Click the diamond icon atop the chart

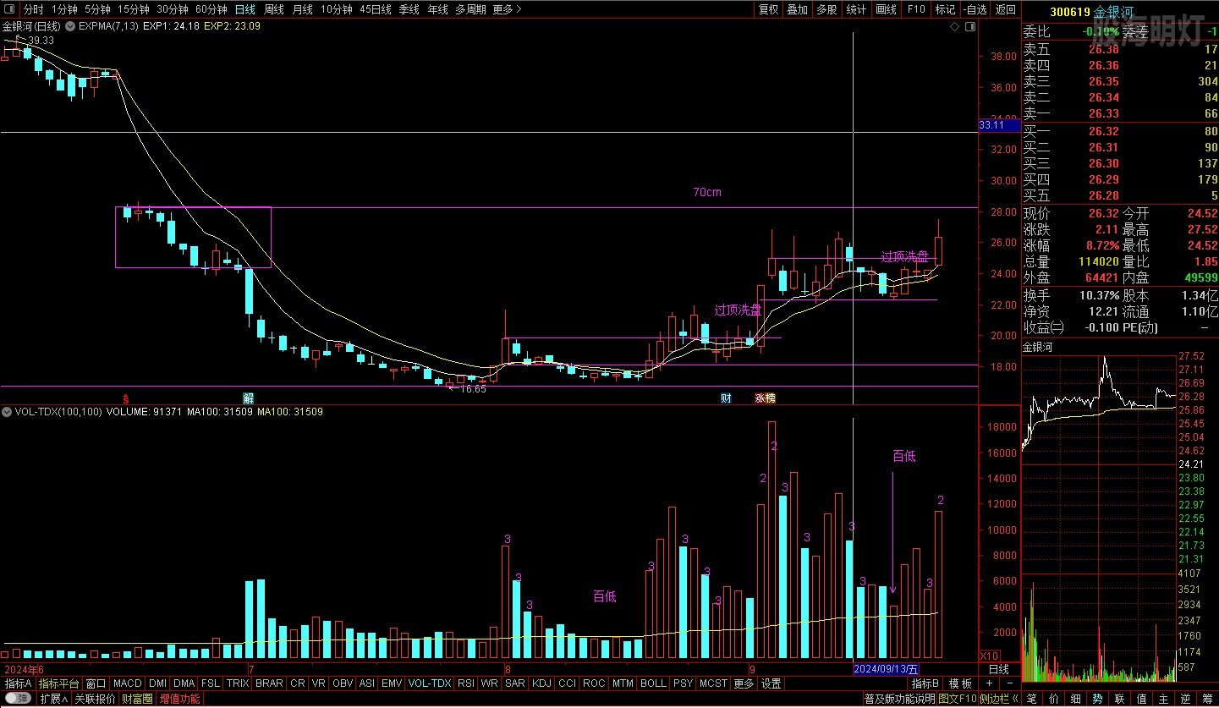click(x=954, y=26)
